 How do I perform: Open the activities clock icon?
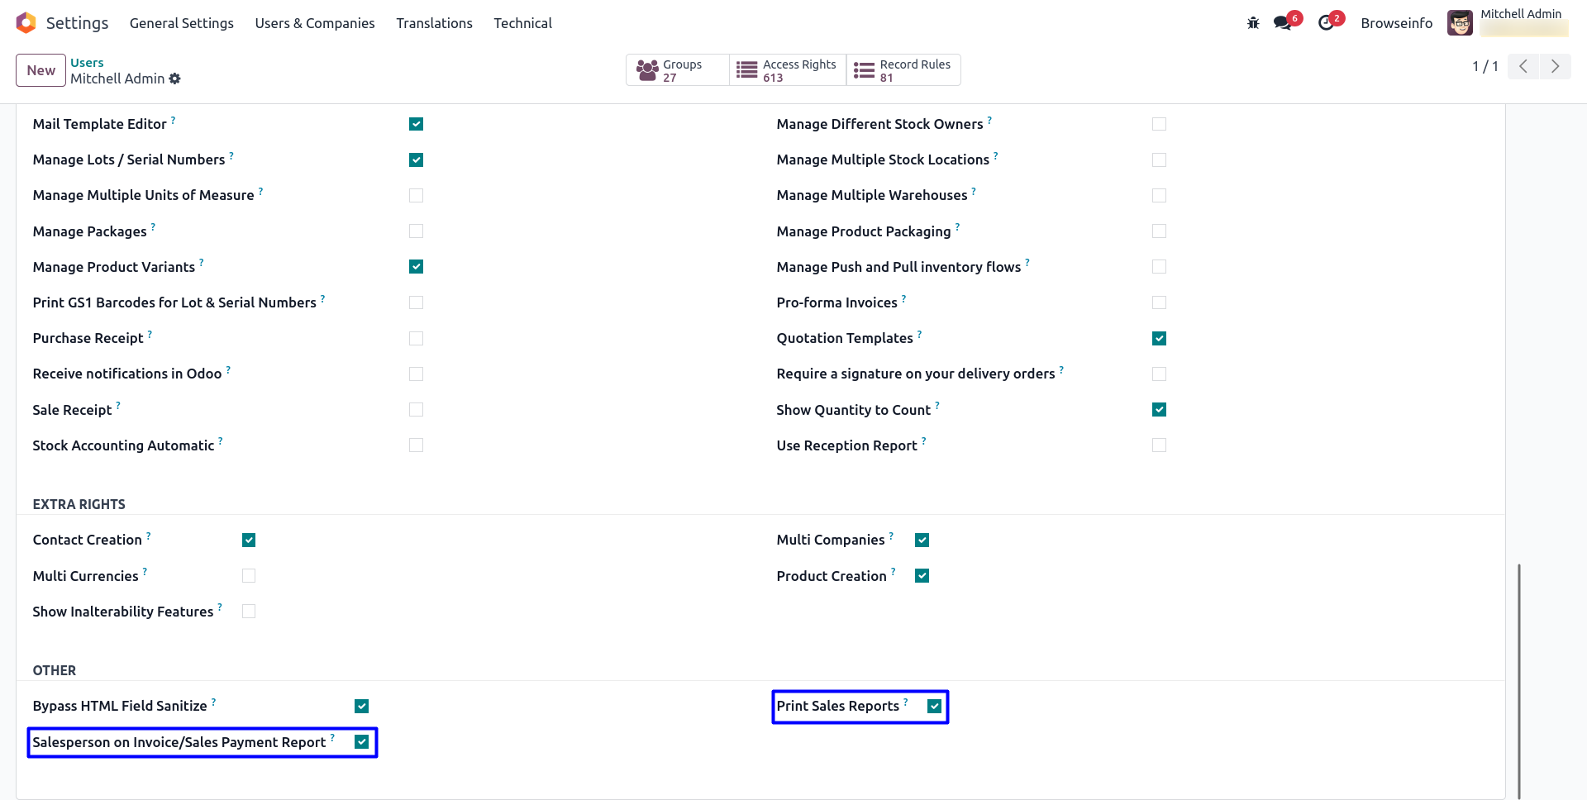[x=1327, y=23]
